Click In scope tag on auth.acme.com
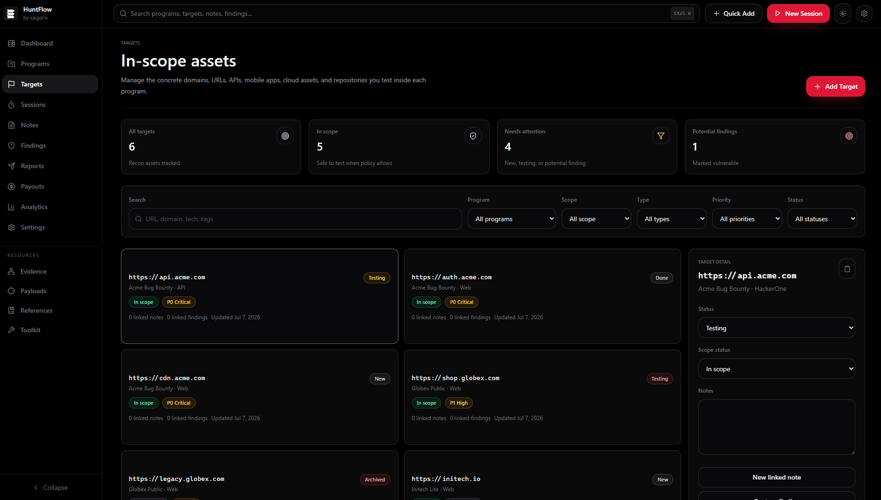Viewport: 881px width, 500px height. 426,302
